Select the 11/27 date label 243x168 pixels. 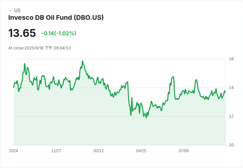click(x=56, y=151)
